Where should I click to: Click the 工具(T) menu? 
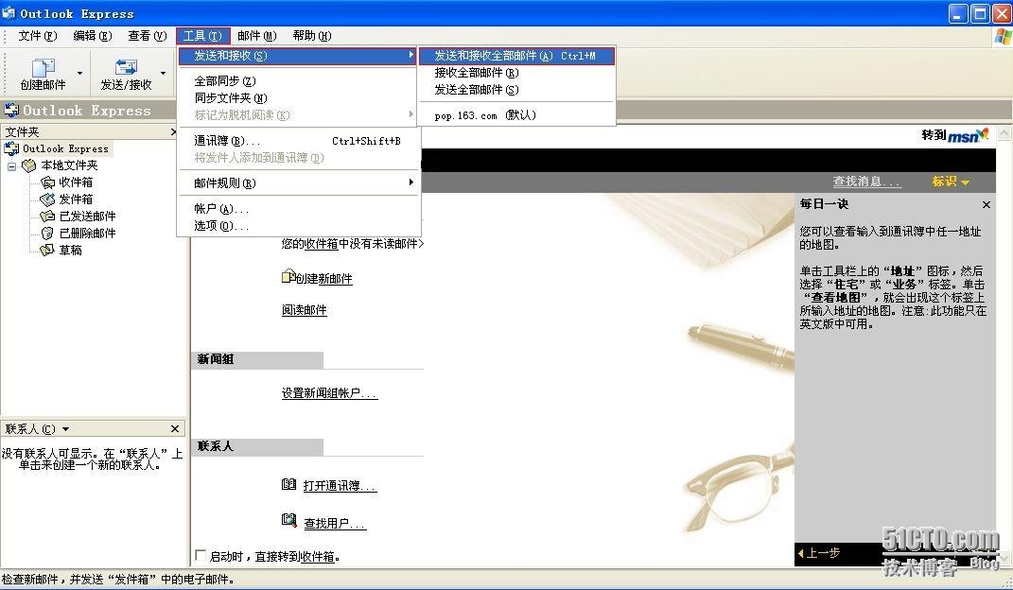(x=202, y=36)
